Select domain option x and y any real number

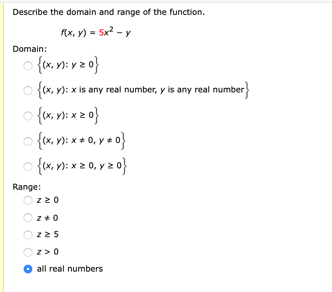pos(28,91)
